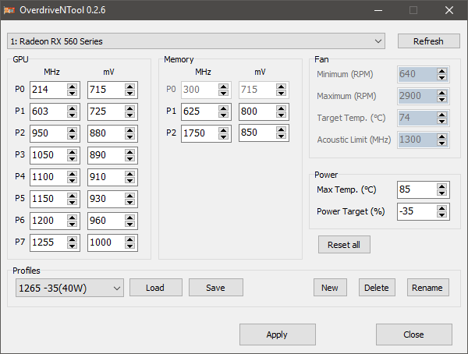468x354 pixels.
Task: Click the Refresh button
Action: tap(428, 41)
